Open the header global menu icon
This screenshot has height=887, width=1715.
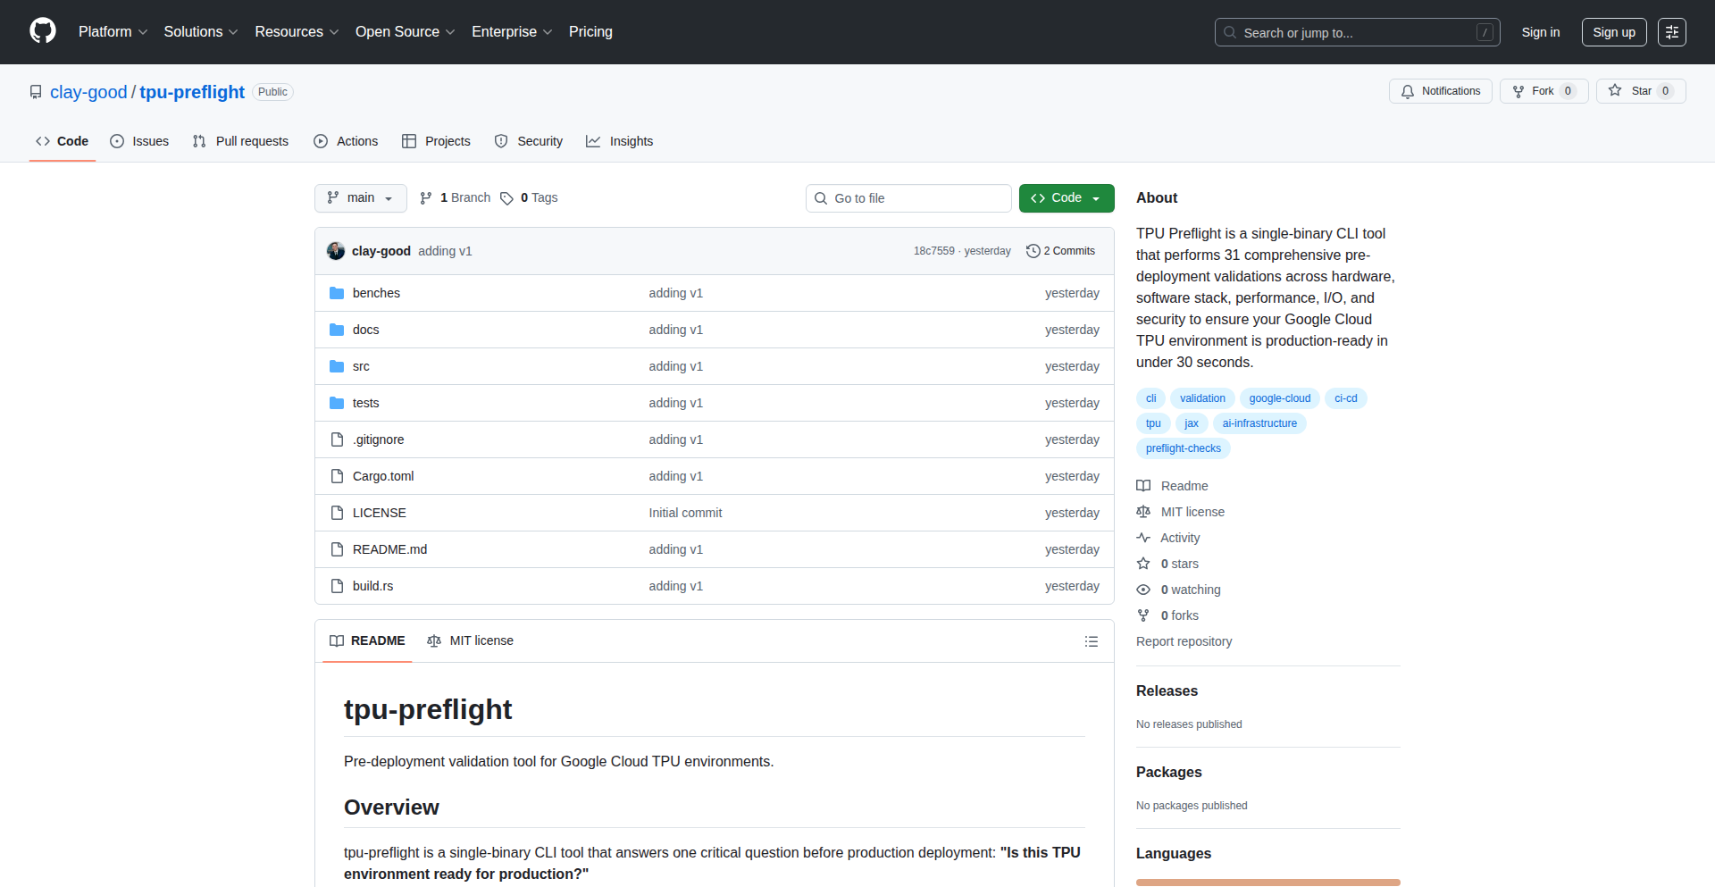pyautogui.click(x=1671, y=32)
